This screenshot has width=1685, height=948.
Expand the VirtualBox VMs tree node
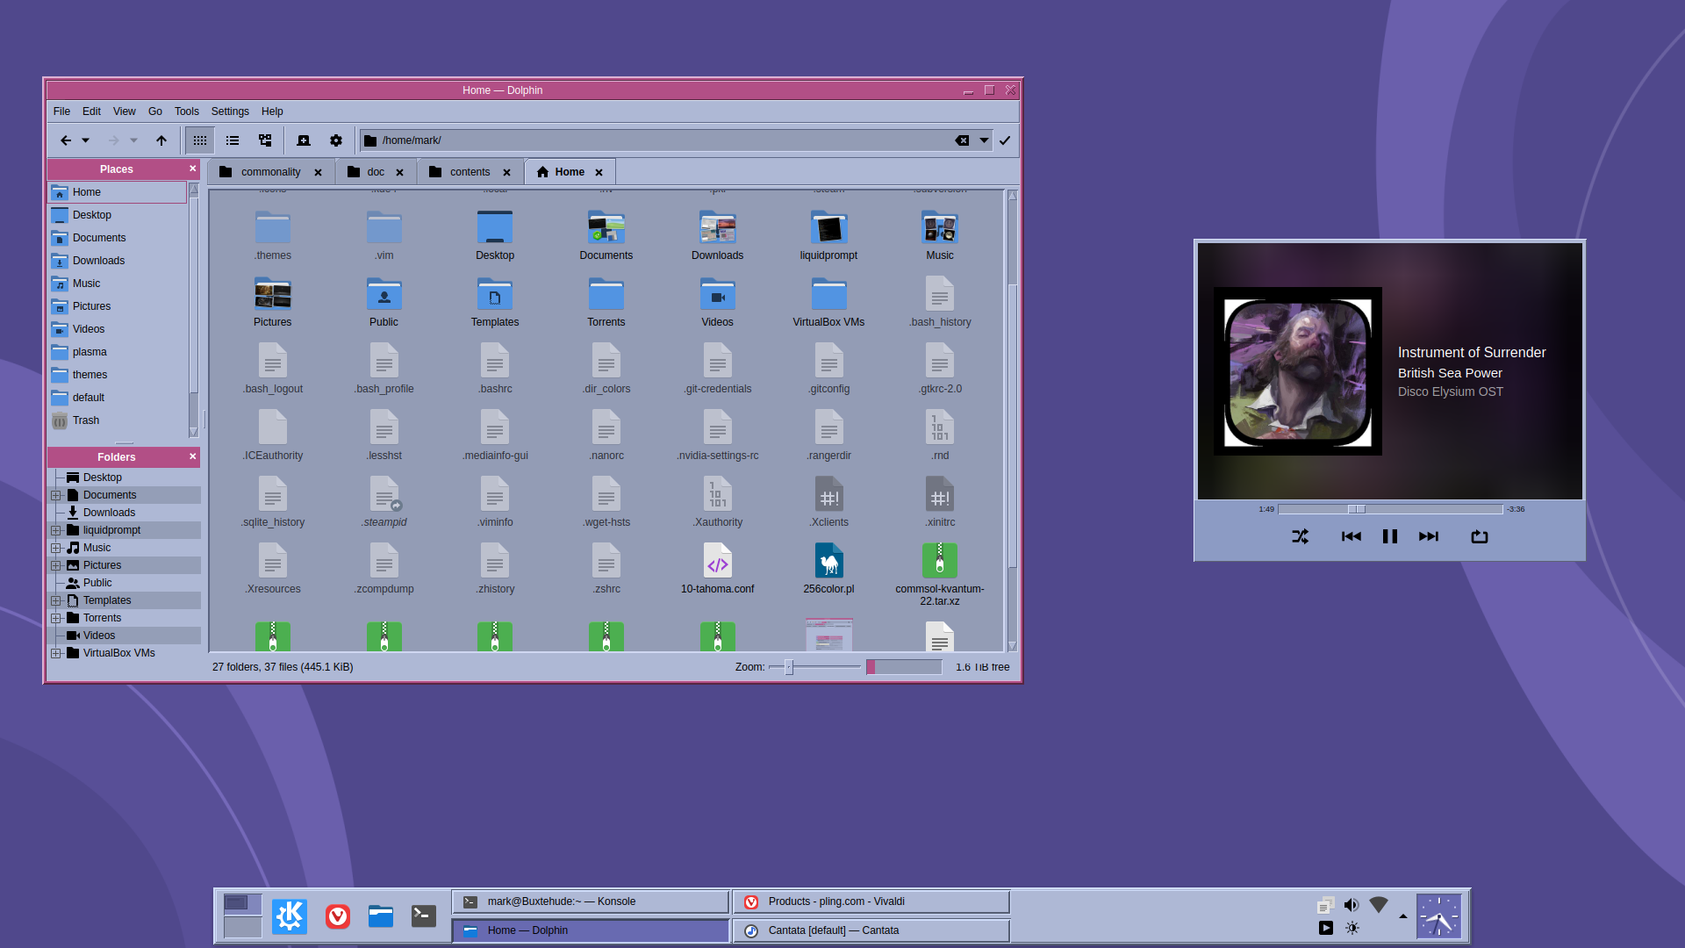tap(56, 653)
